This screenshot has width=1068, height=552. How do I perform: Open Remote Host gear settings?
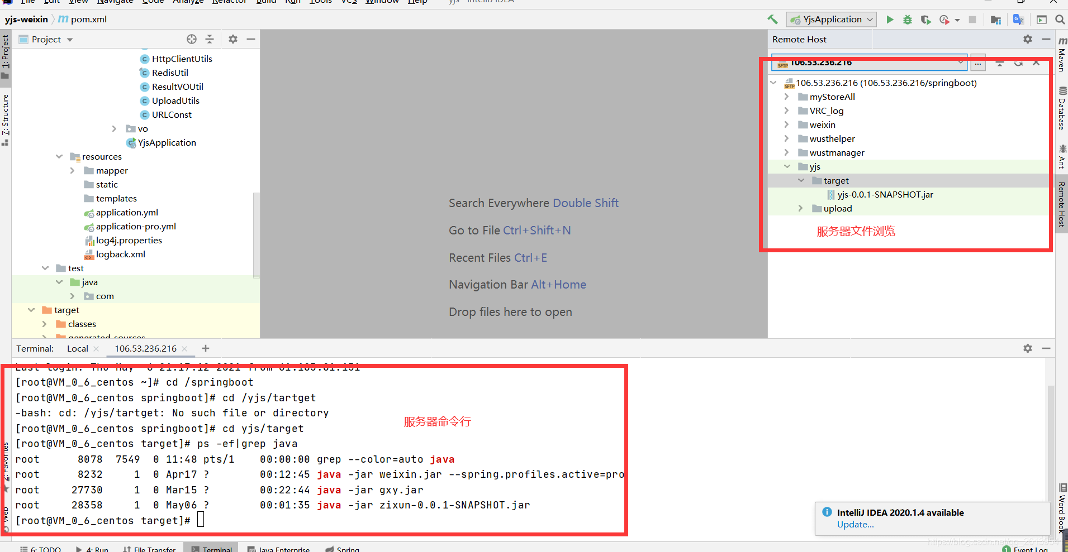click(x=1028, y=39)
